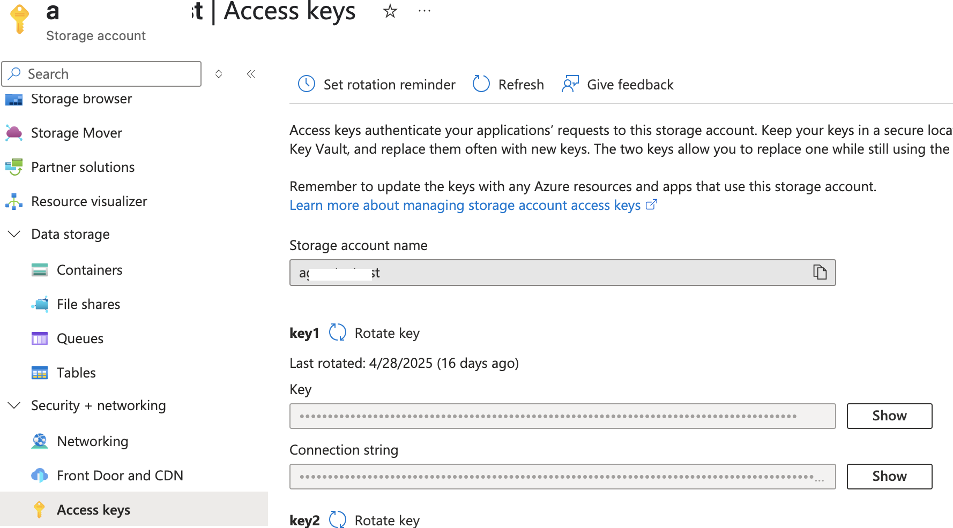The height and width of the screenshot is (528, 953).
Task: Collapse the Data storage section
Action: tap(14, 234)
